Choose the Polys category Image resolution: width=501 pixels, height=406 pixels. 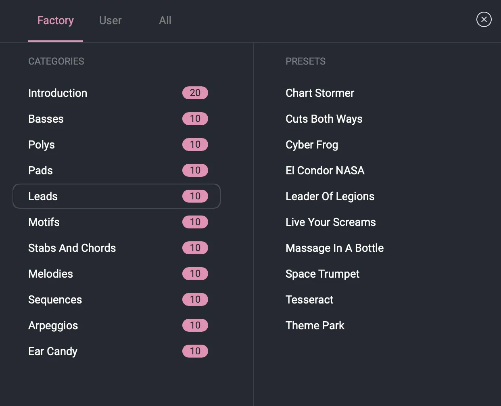[x=42, y=145]
